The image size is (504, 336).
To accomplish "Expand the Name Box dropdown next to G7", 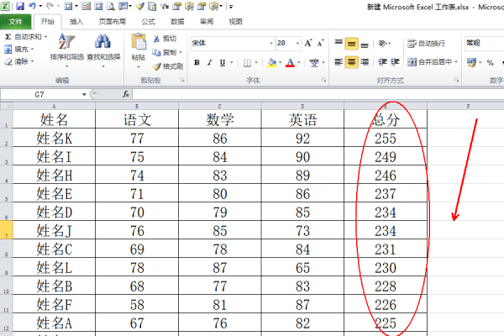I will click(84, 94).
